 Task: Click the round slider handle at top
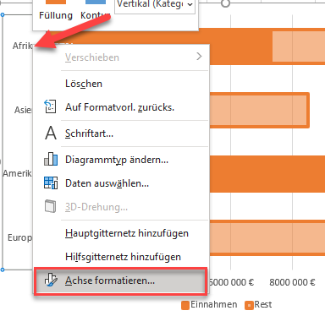[225, 3]
